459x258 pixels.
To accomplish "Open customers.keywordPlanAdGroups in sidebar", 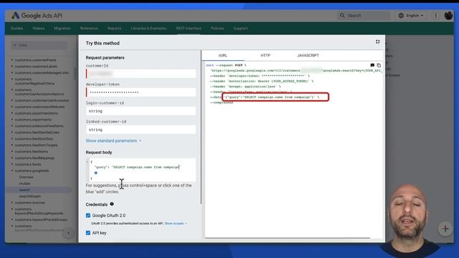I will coord(41,220).
